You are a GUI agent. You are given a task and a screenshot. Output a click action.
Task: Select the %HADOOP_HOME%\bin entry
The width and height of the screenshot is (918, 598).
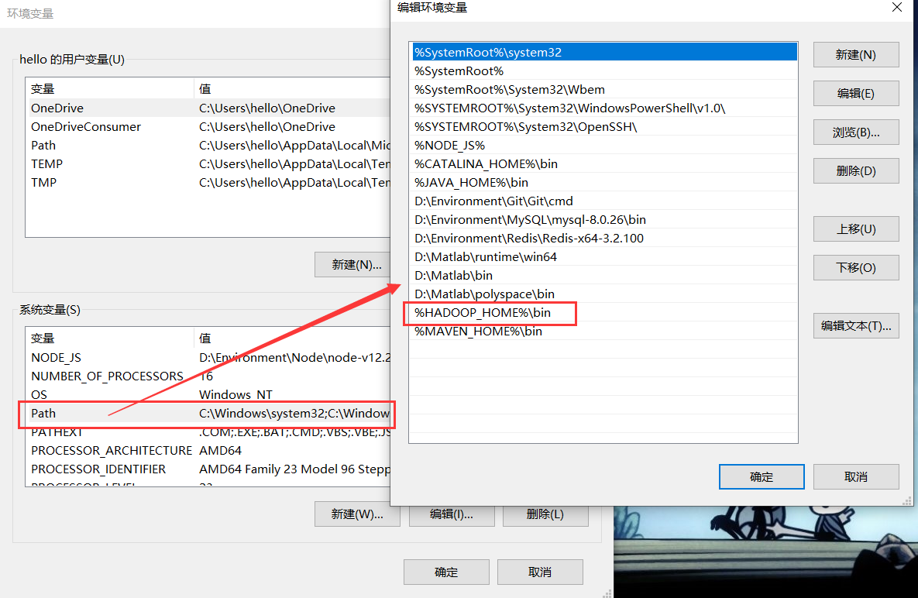483,313
